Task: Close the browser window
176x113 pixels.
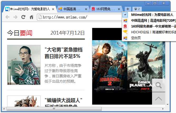Action: [x=164, y=3]
